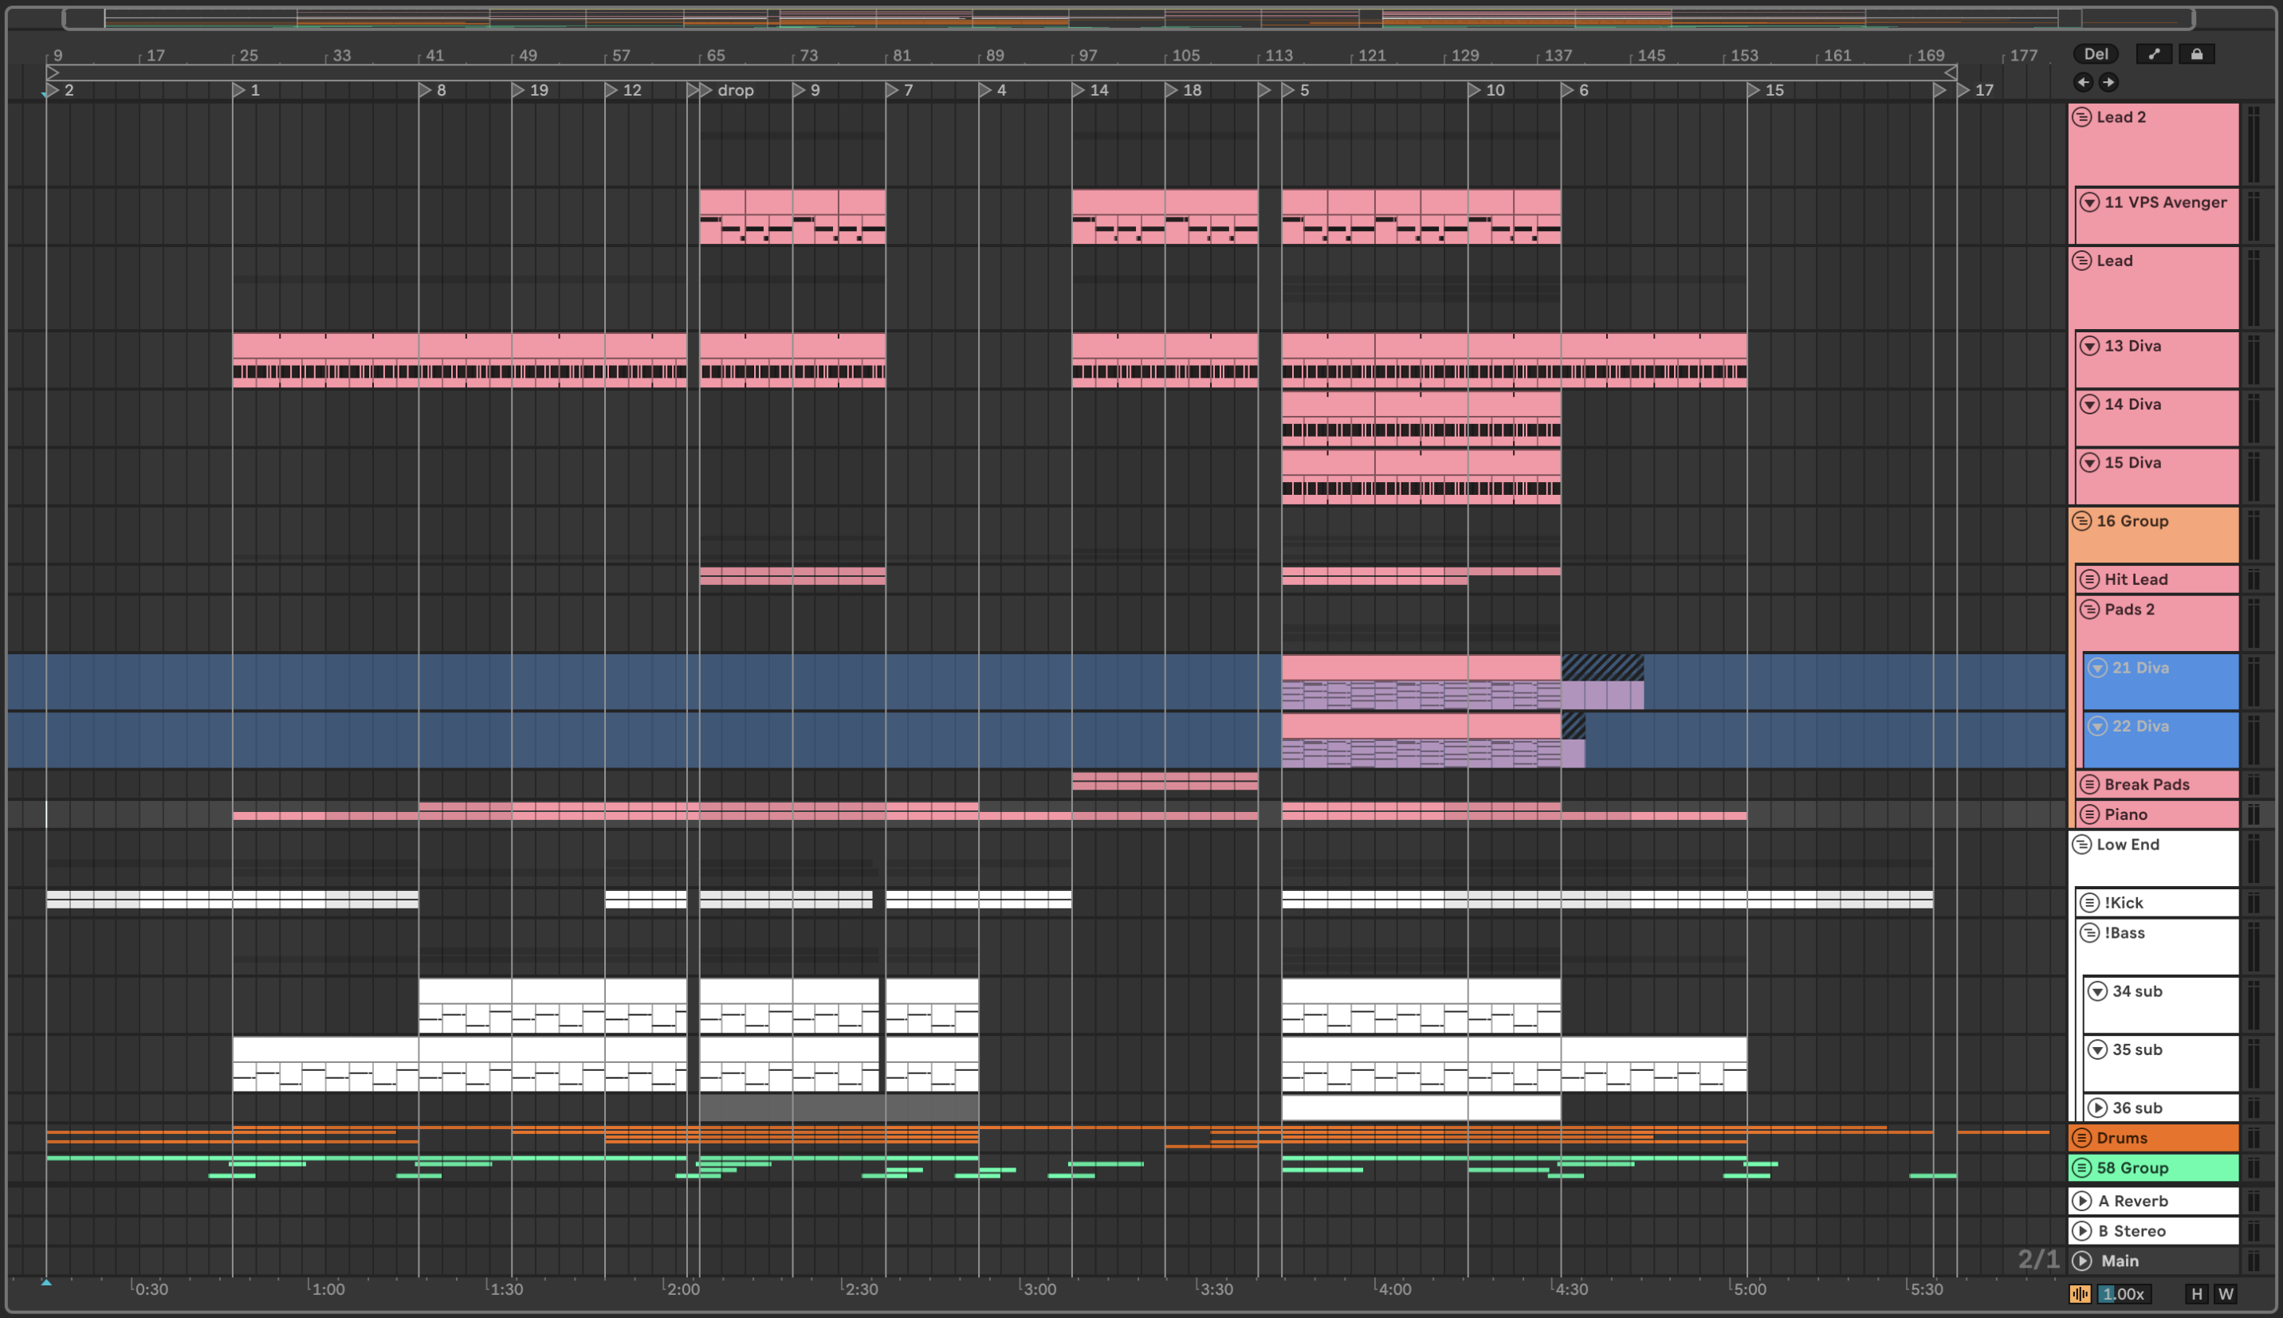Fold the Low End group track

(2082, 845)
